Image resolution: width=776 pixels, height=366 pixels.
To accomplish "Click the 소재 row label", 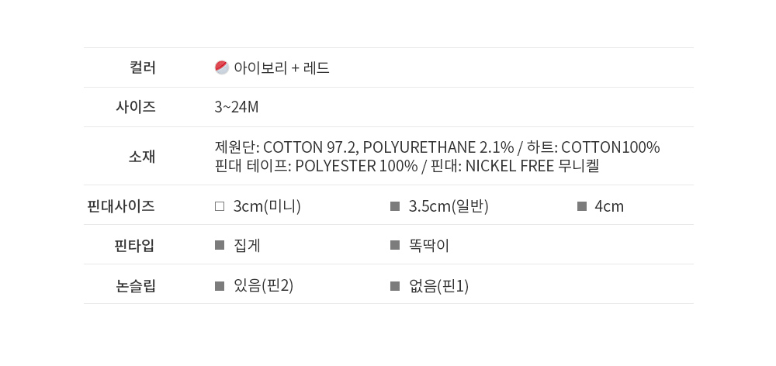I will (x=142, y=157).
